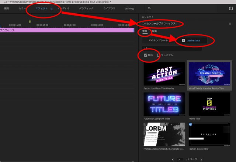The height and width of the screenshot is (162, 236).
Task: Open the エッセンシャルグラフィックス panel title
Action: 159,24
